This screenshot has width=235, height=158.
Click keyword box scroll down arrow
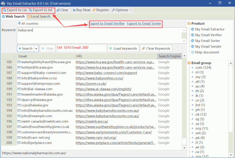click(x=184, y=41)
